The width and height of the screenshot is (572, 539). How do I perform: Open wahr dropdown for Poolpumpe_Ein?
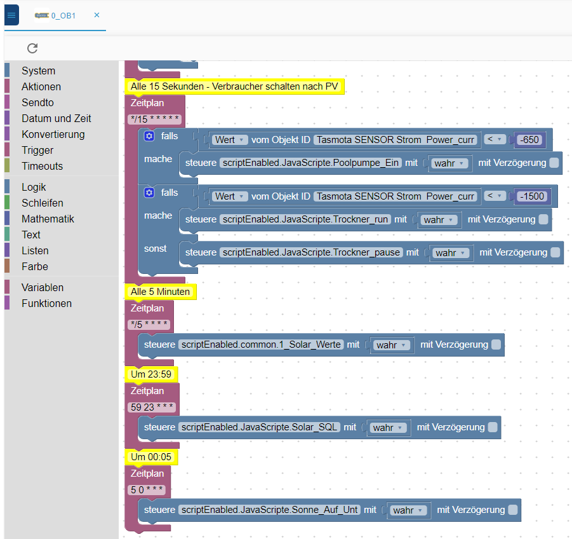pos(449,163)
